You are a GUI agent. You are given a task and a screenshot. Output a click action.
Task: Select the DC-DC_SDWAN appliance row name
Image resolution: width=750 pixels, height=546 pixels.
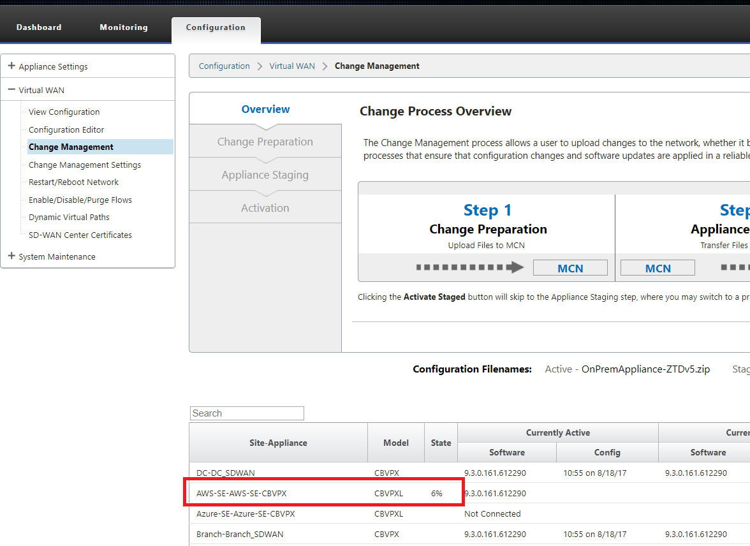[x=225, y=473]
